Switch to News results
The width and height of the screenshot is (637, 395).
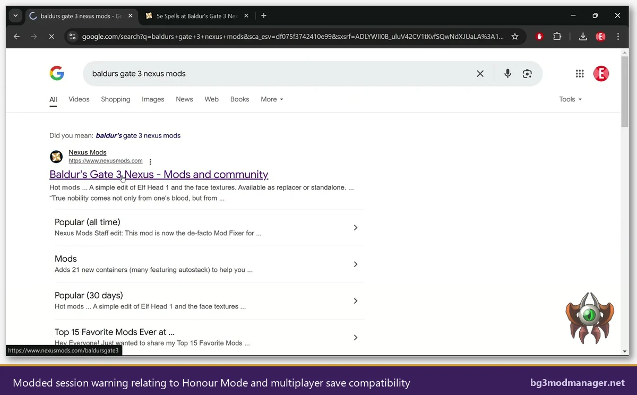(x=184, y=99)
